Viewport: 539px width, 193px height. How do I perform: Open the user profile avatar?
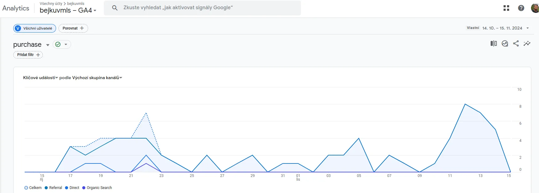[535, 8]
